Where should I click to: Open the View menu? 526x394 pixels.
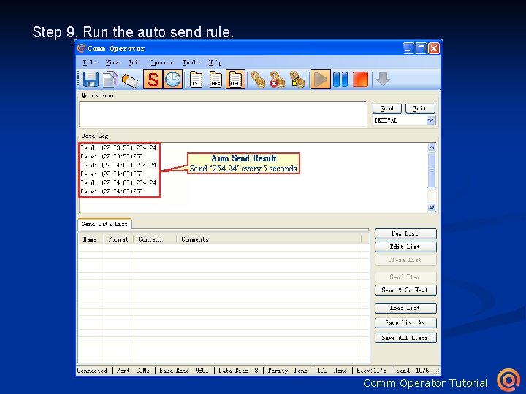pyautogui.click(x=112, y=62)
